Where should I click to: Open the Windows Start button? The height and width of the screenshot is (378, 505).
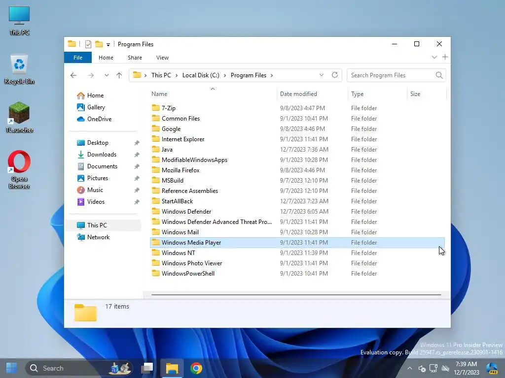tap(12, 368)
